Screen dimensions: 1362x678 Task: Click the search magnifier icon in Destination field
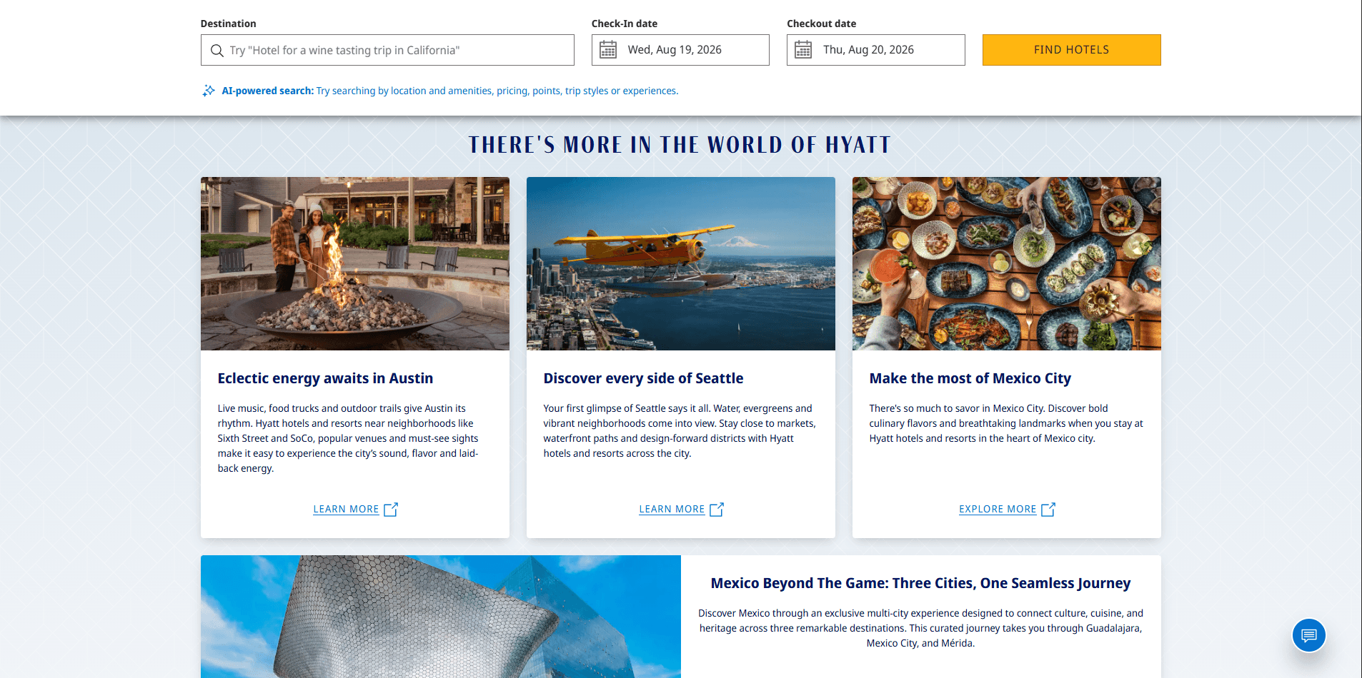coord(217,51)
